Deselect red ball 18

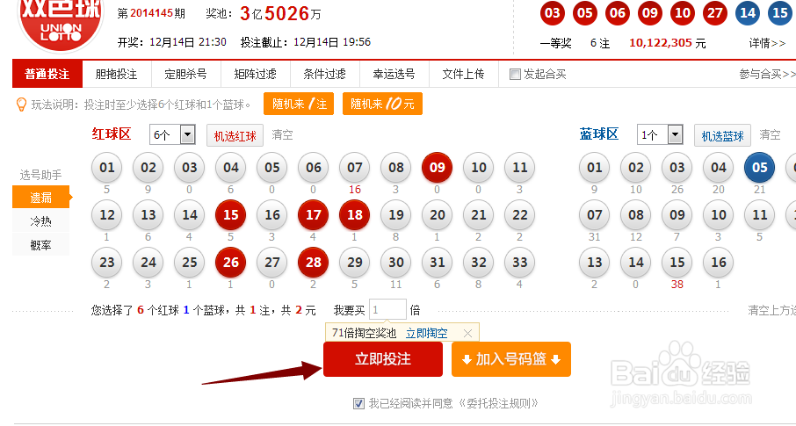[x=354, y=215]
